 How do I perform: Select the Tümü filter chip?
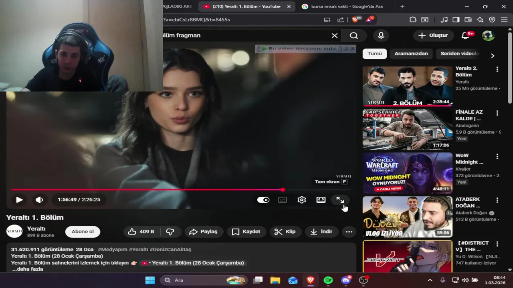point(375,54)
